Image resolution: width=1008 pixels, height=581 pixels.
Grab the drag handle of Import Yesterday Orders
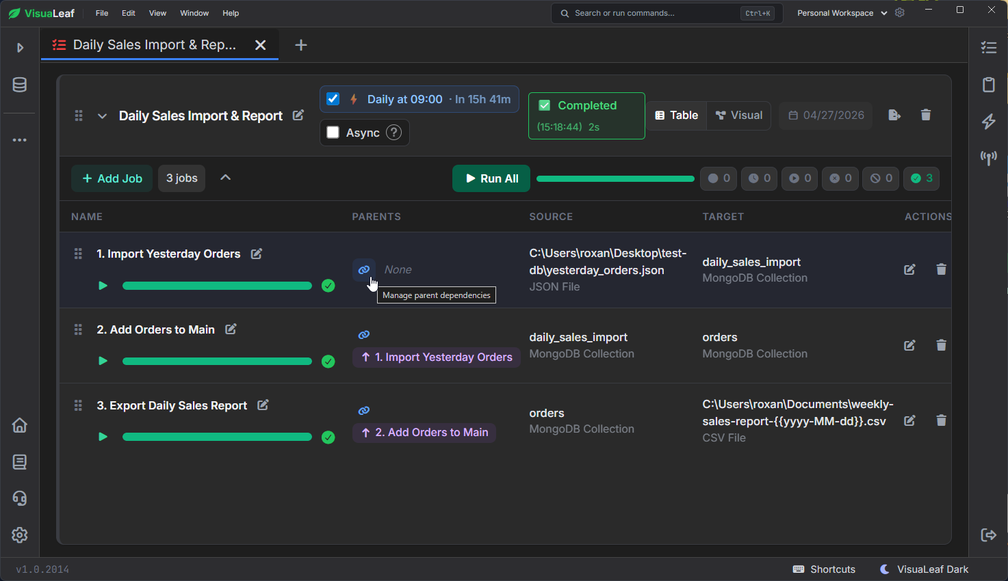click(x=78, y=254)
